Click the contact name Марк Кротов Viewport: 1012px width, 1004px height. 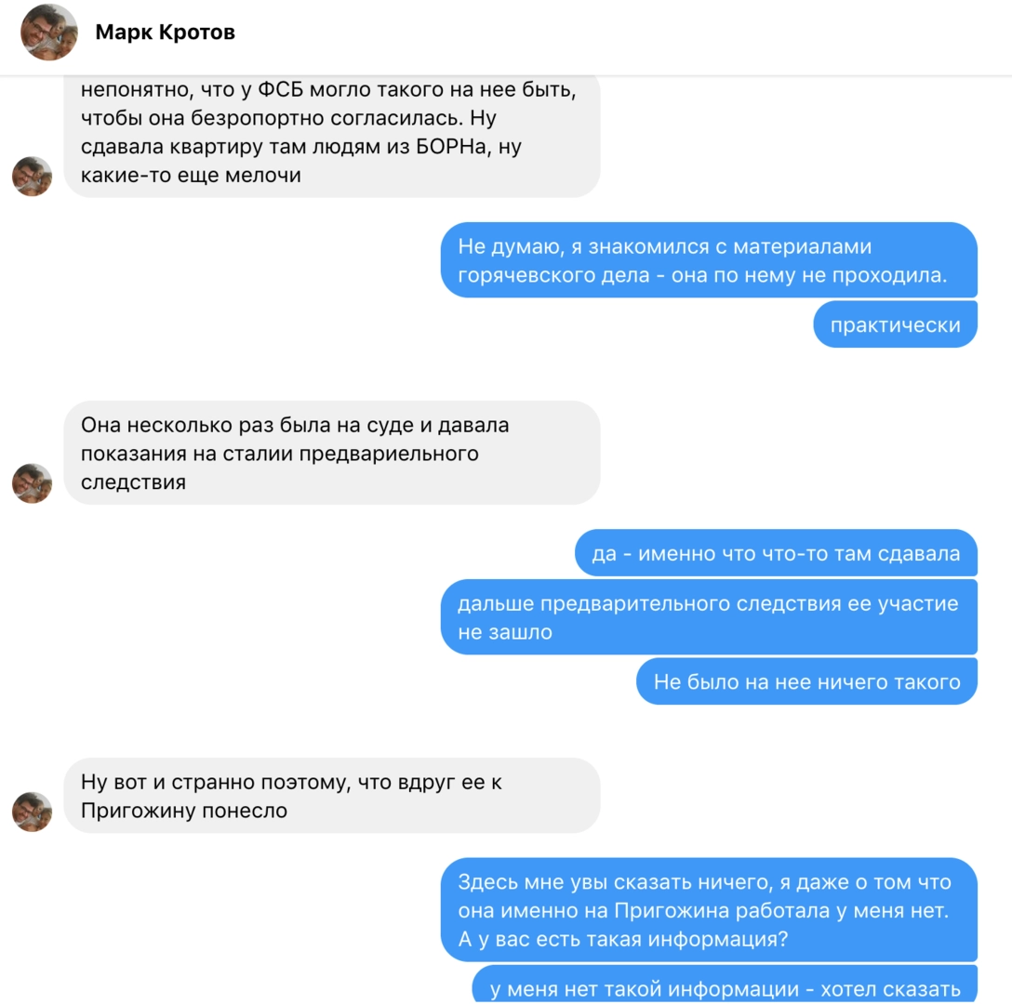[x=166, y=33]
